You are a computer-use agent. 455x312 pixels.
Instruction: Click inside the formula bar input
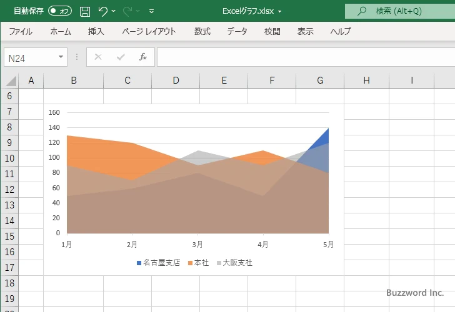(306, 57)
